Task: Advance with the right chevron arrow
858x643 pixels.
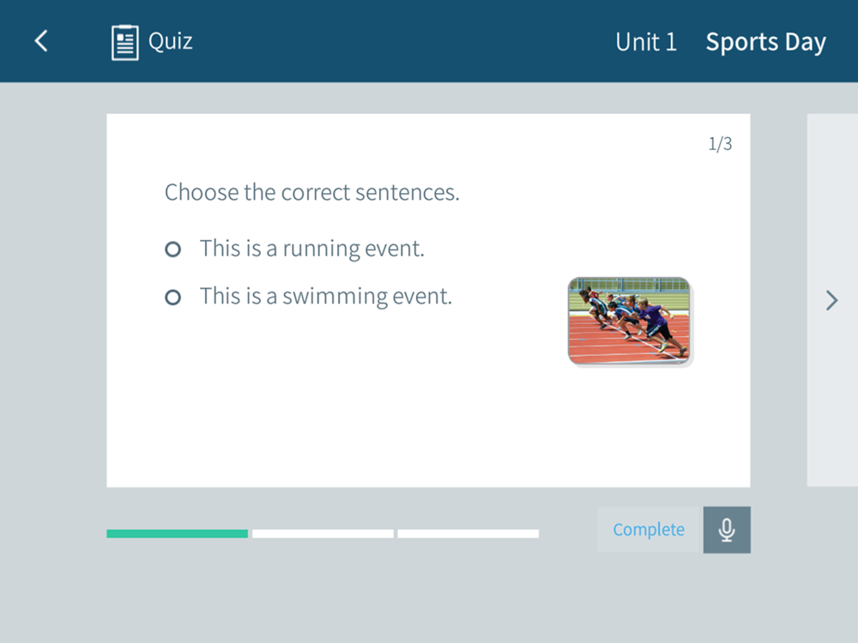Action: coord(831,300)
